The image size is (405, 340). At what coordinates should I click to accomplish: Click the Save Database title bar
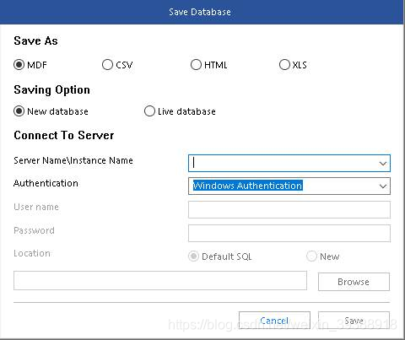coord(202,12)
